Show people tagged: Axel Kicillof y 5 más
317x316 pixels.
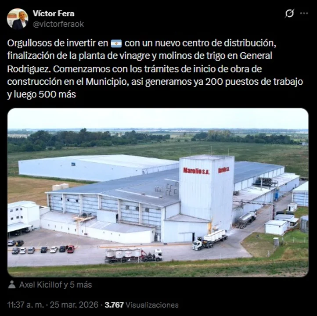click(x=56, y=285)
